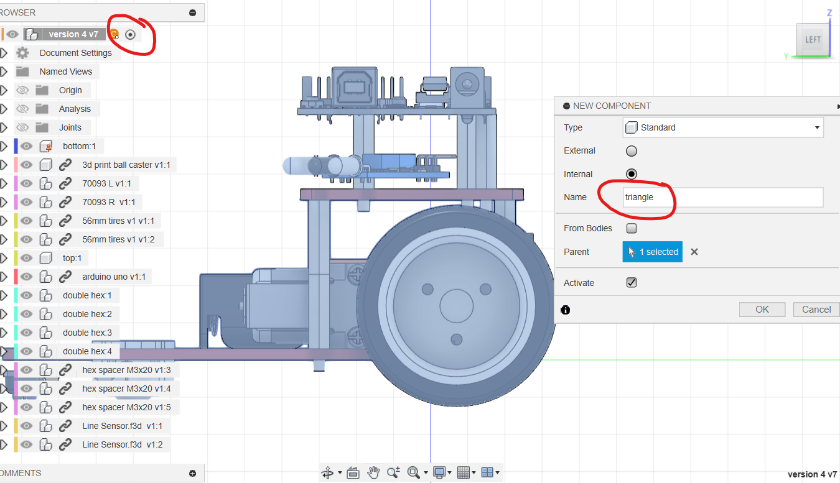Uncheck the Activate checkbox
This screenshot has height=483, width=840.
click(632, 283)
